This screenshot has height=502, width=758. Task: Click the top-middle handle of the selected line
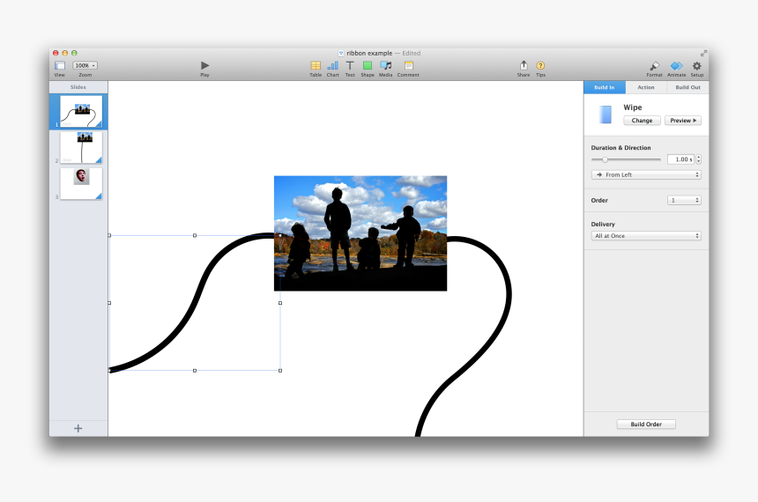coord(195,235)
